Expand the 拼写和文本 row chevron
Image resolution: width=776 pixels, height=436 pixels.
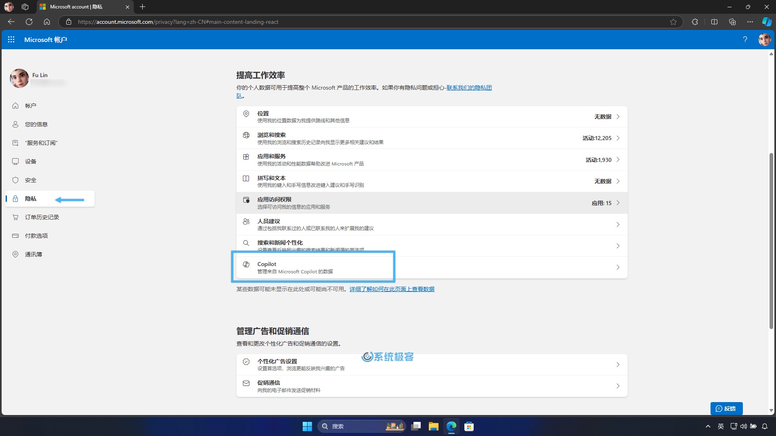(x=618, y=181)
